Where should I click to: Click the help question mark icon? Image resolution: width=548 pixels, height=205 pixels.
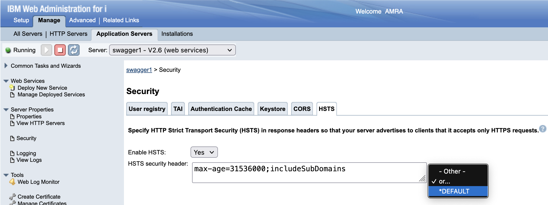click(543, 129)
